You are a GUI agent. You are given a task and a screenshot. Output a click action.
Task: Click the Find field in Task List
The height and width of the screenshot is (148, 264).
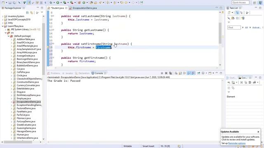coord(234,28)
